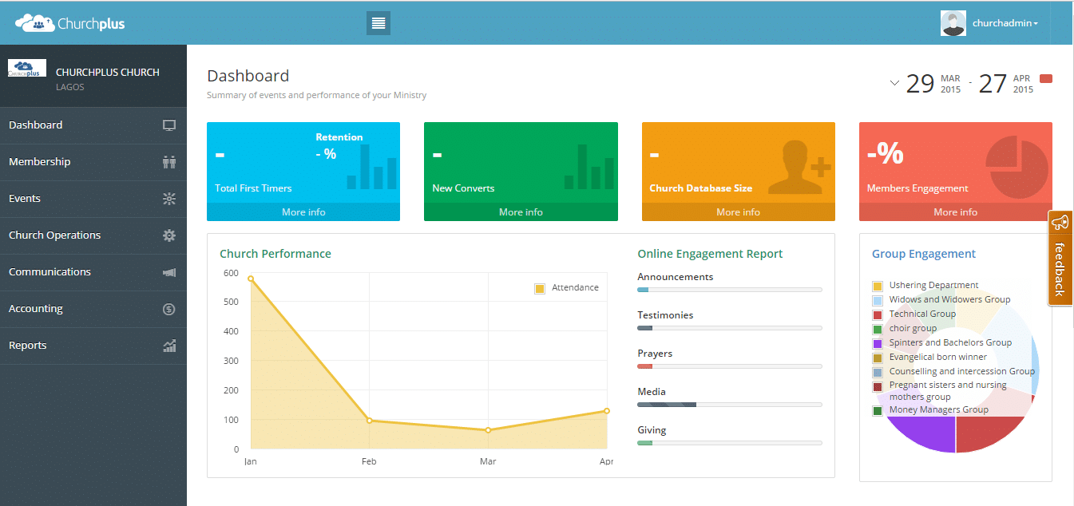Click the Dashboard monitor icon

(x=168, y=125)
